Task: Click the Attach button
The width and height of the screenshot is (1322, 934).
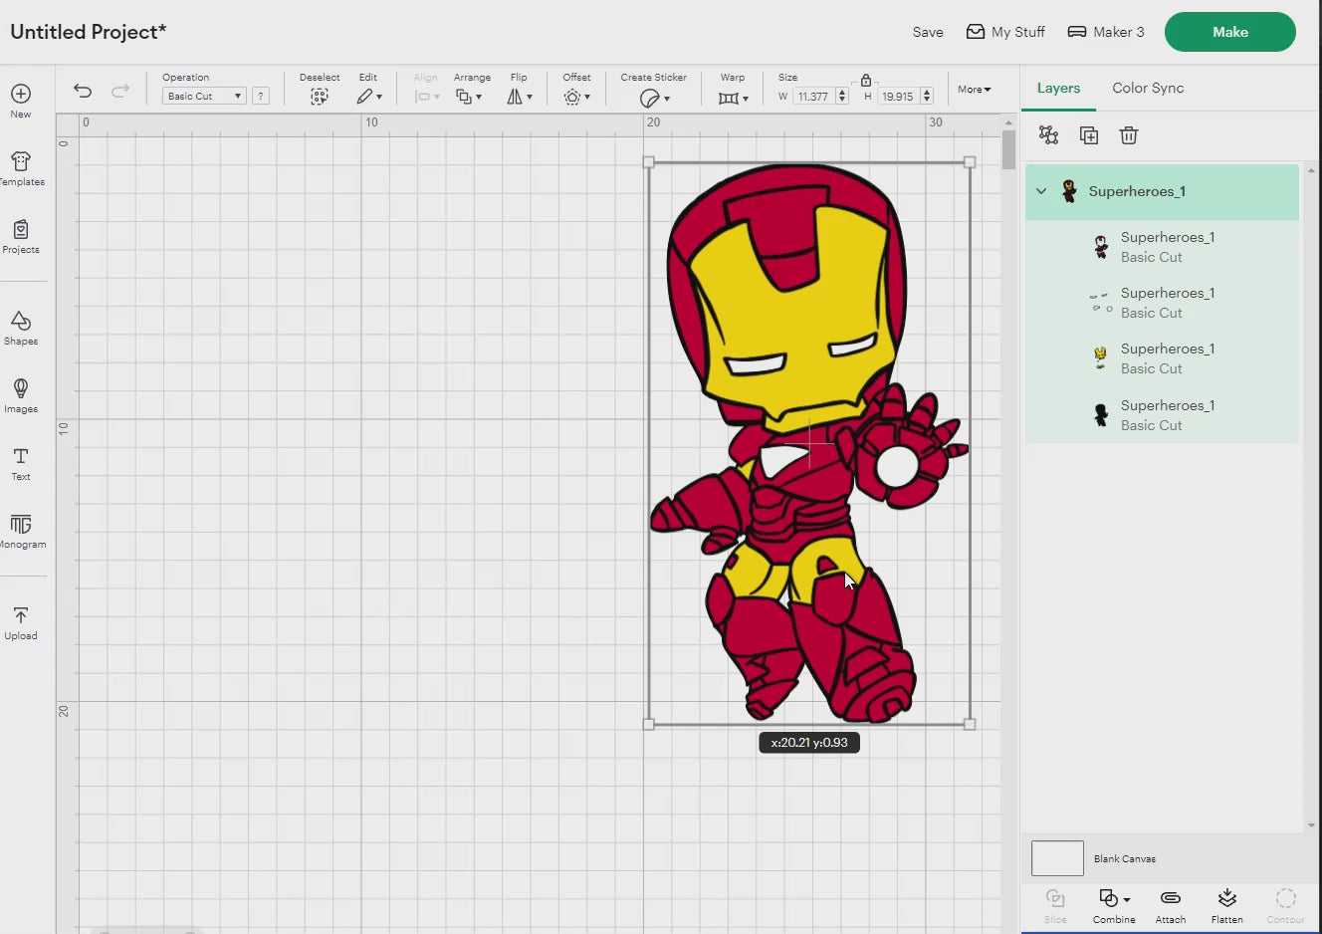Action: click(1171, 906)
